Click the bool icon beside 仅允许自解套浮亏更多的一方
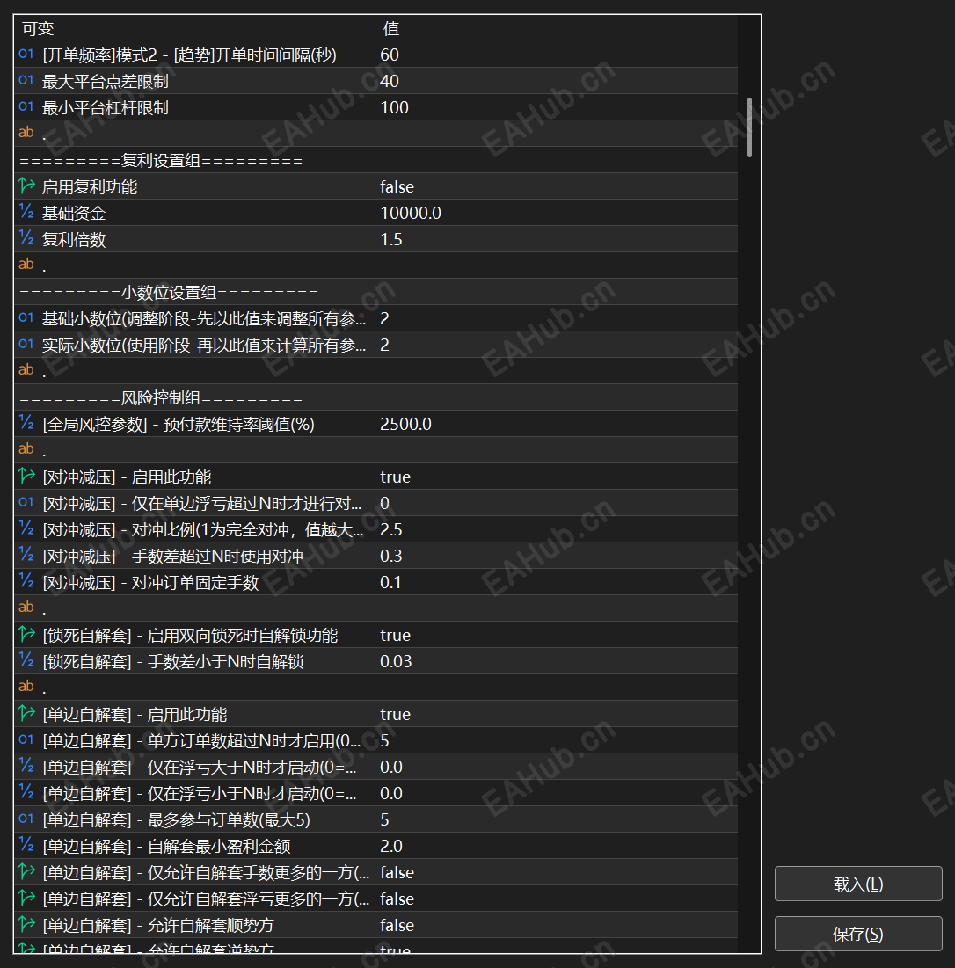 [x=26, y=898]
